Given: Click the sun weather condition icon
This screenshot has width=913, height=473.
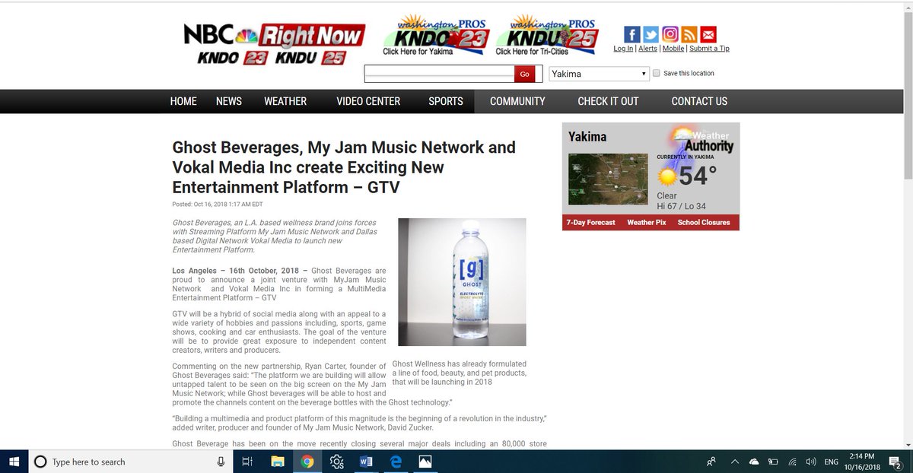Looking at the screenshot, I should pos(667,177).
